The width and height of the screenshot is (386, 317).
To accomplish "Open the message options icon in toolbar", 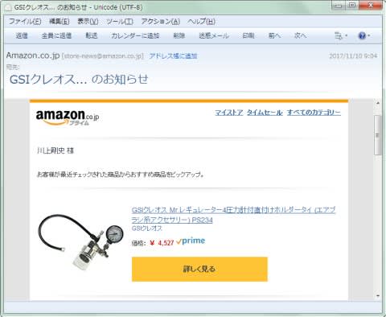I will (x=339, y=35).
